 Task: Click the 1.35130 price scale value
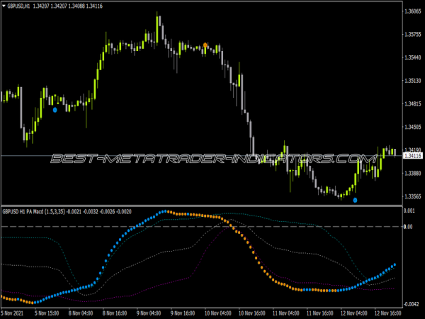(413, 81)
